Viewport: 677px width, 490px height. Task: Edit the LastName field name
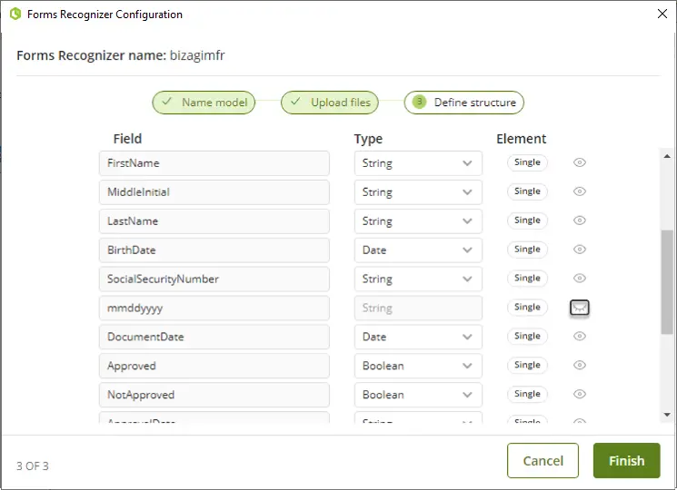tap(214, 221)
